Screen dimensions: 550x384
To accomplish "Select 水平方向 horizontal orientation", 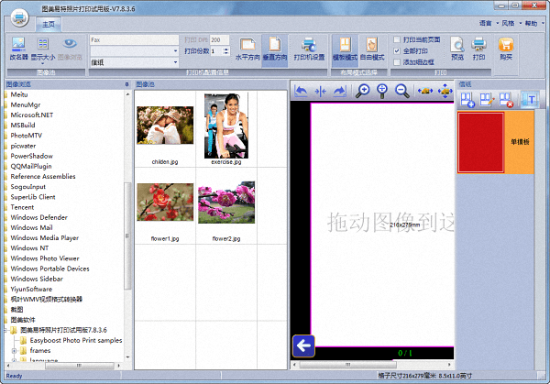I will [x=246, y=47].
